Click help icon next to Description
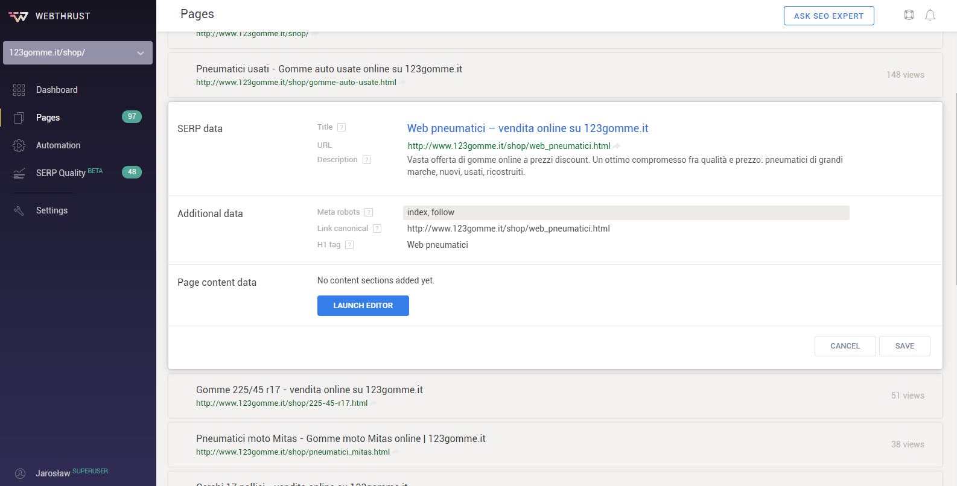957x486 pixels. point(366,160)
